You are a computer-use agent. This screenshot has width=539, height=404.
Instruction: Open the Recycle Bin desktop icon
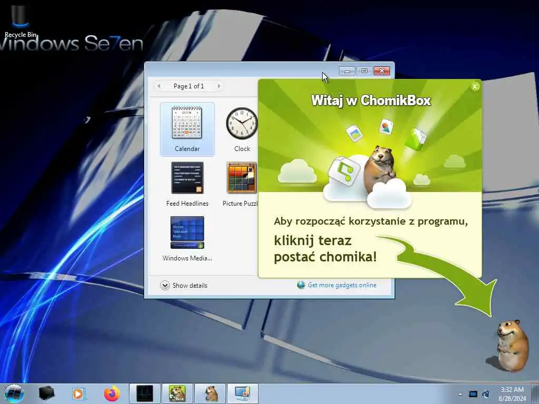click(20, 20)
